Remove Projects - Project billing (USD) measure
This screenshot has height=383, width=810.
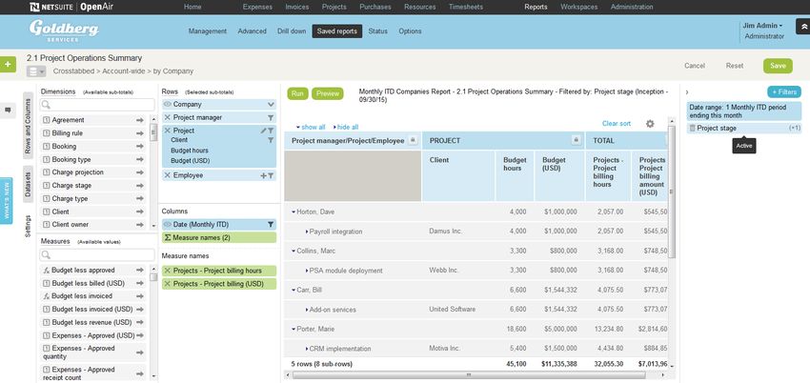[x=167, y=284]
